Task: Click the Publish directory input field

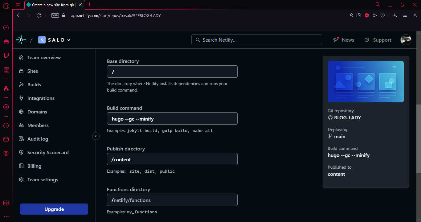Action: tap(172, 159)
